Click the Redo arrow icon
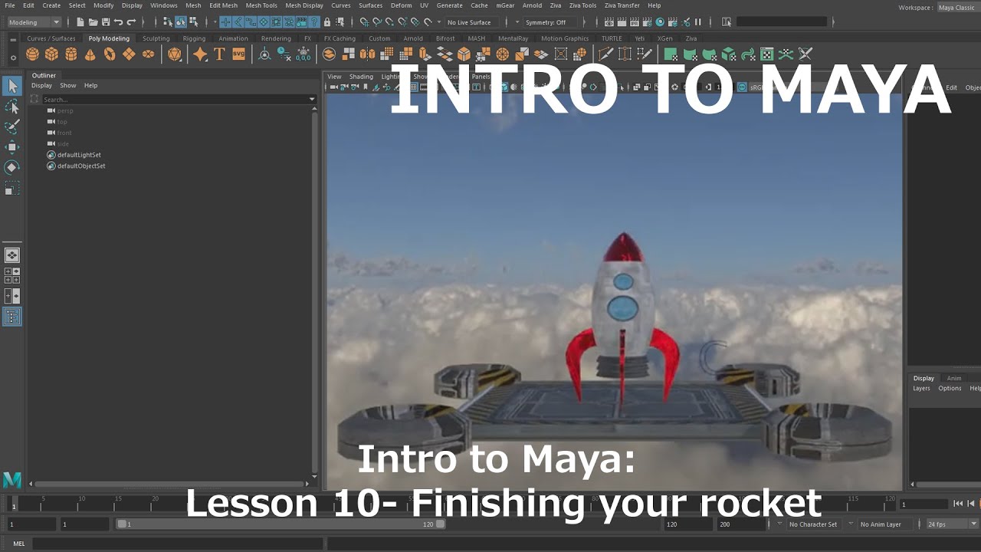Screen dimensions: 981x552 (131, 22)
